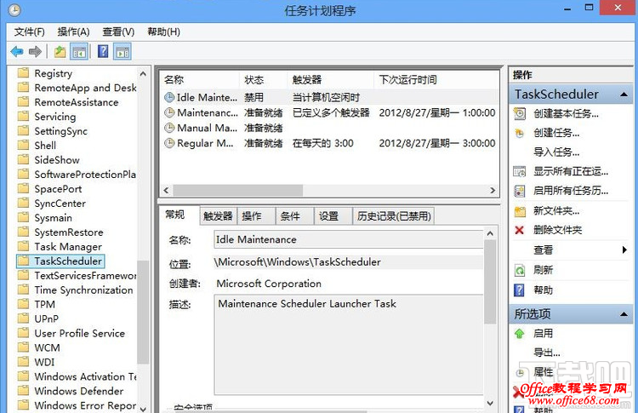Click the 导入任务... action
This screenshot has height=413, width=638.
556,152
